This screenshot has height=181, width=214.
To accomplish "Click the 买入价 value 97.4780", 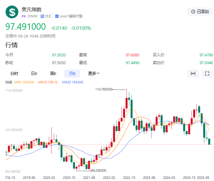I will tap(206, 55).
